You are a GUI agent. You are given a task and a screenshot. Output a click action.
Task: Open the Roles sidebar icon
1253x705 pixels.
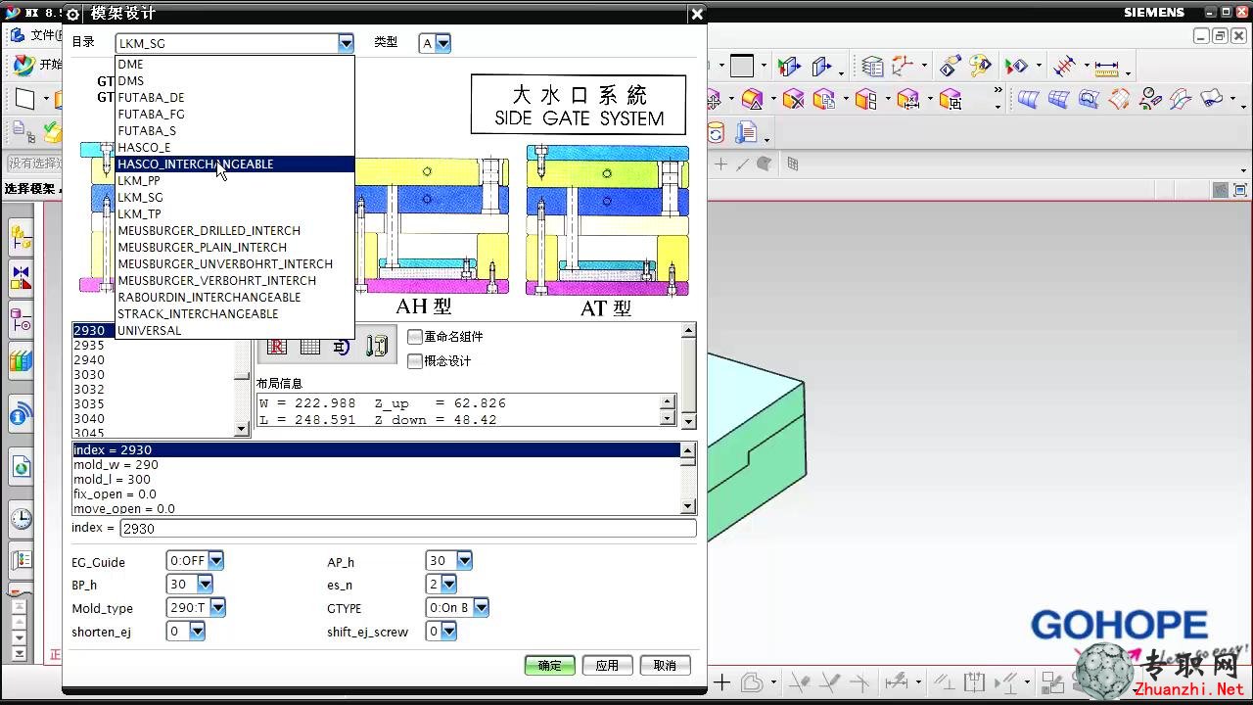pos(21,561)
